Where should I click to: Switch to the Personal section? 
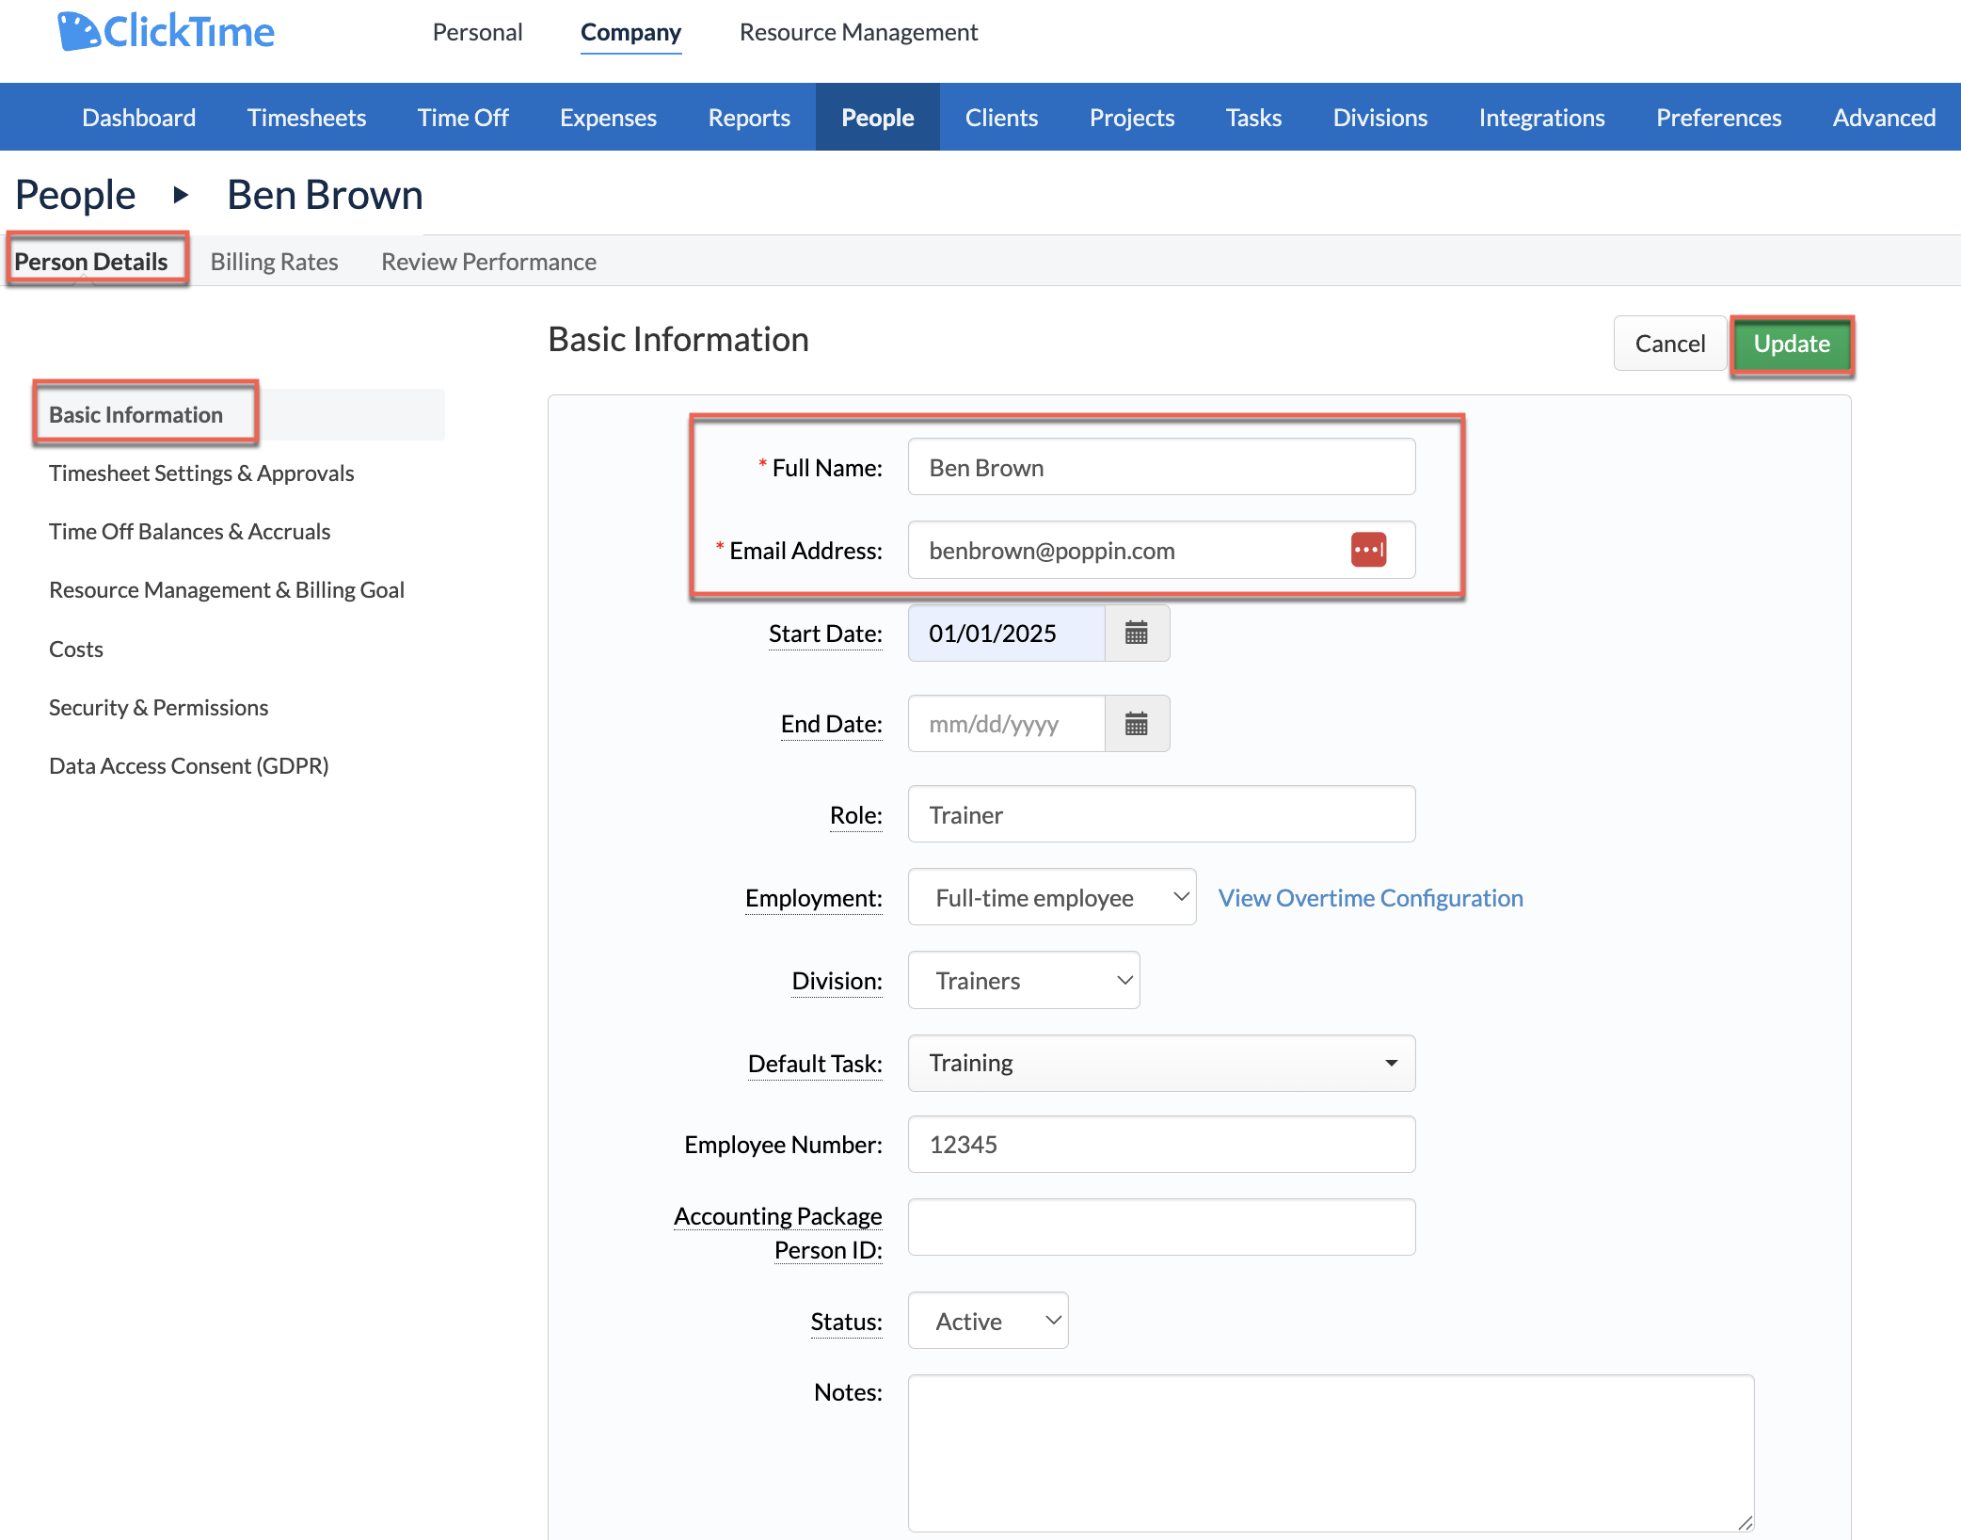477,32
